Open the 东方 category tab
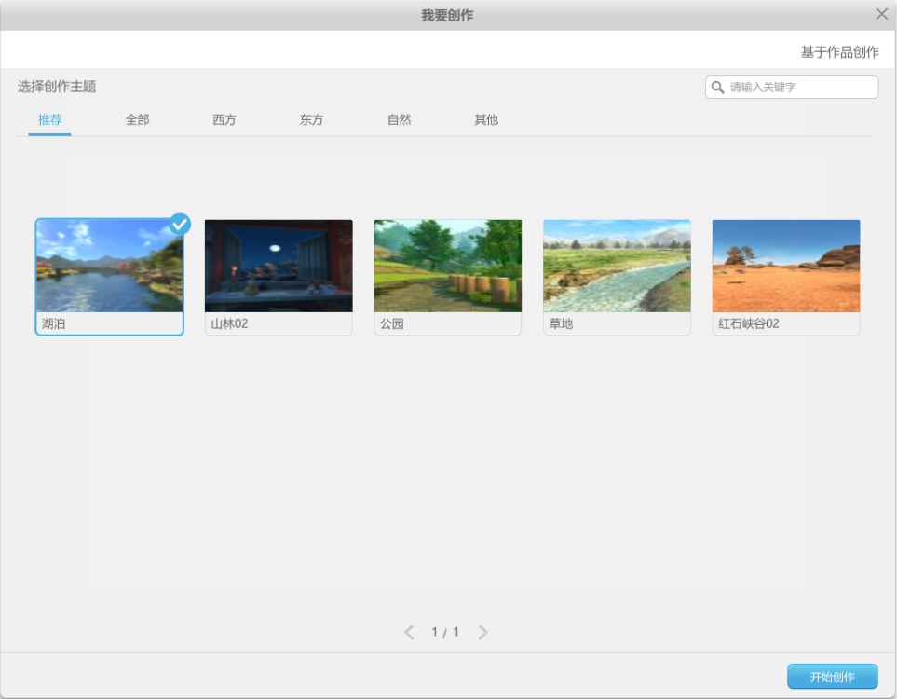The image size is (897, 699). (311, 119)
